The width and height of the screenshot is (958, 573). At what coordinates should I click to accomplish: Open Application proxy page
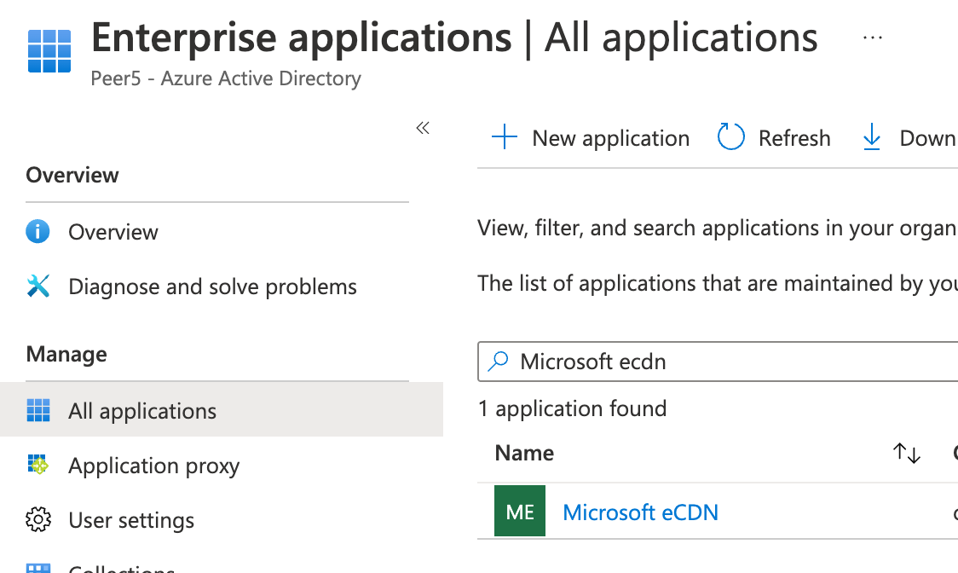click(154, 466)
